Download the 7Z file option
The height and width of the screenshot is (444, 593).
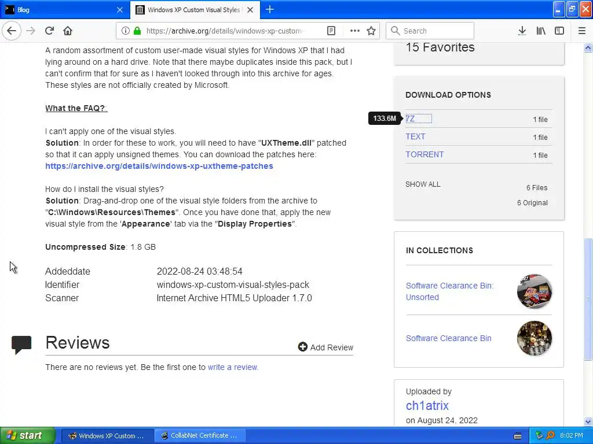411,119
